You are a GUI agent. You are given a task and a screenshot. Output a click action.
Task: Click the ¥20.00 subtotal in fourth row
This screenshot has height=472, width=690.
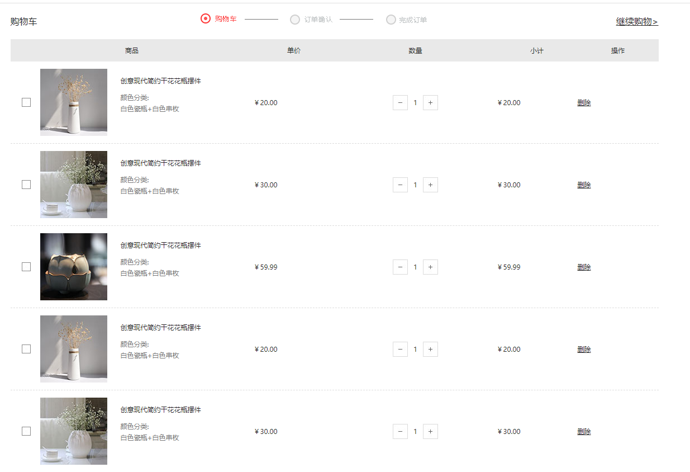click(x=509, y=349)
